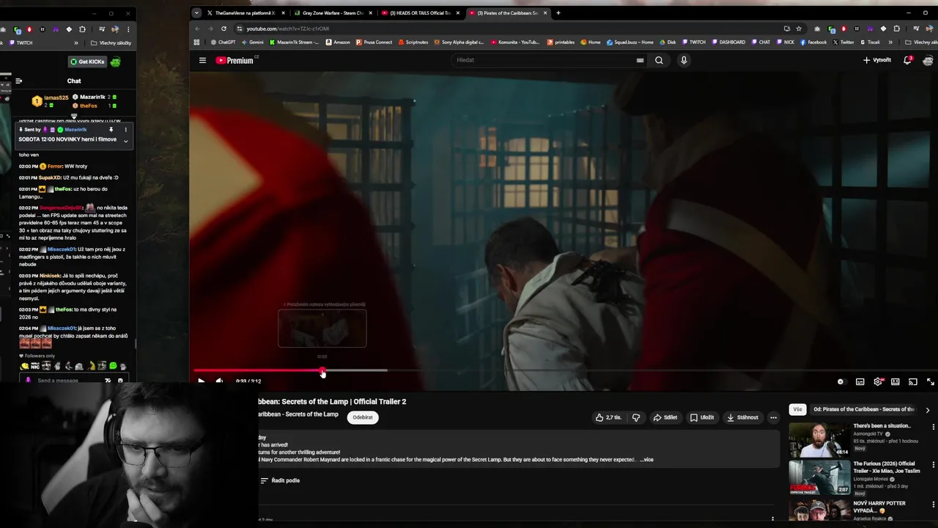Go to the YouTube Premium home logo
938x528 pixels.
coord(234,60)
